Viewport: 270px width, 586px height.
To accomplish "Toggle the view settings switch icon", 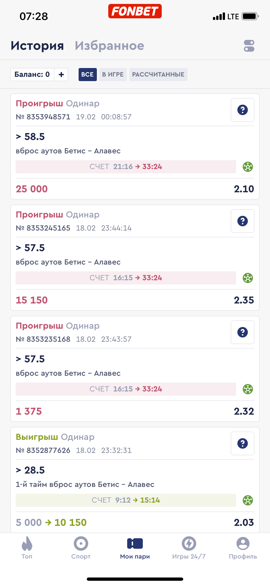I will coord(249,46).
